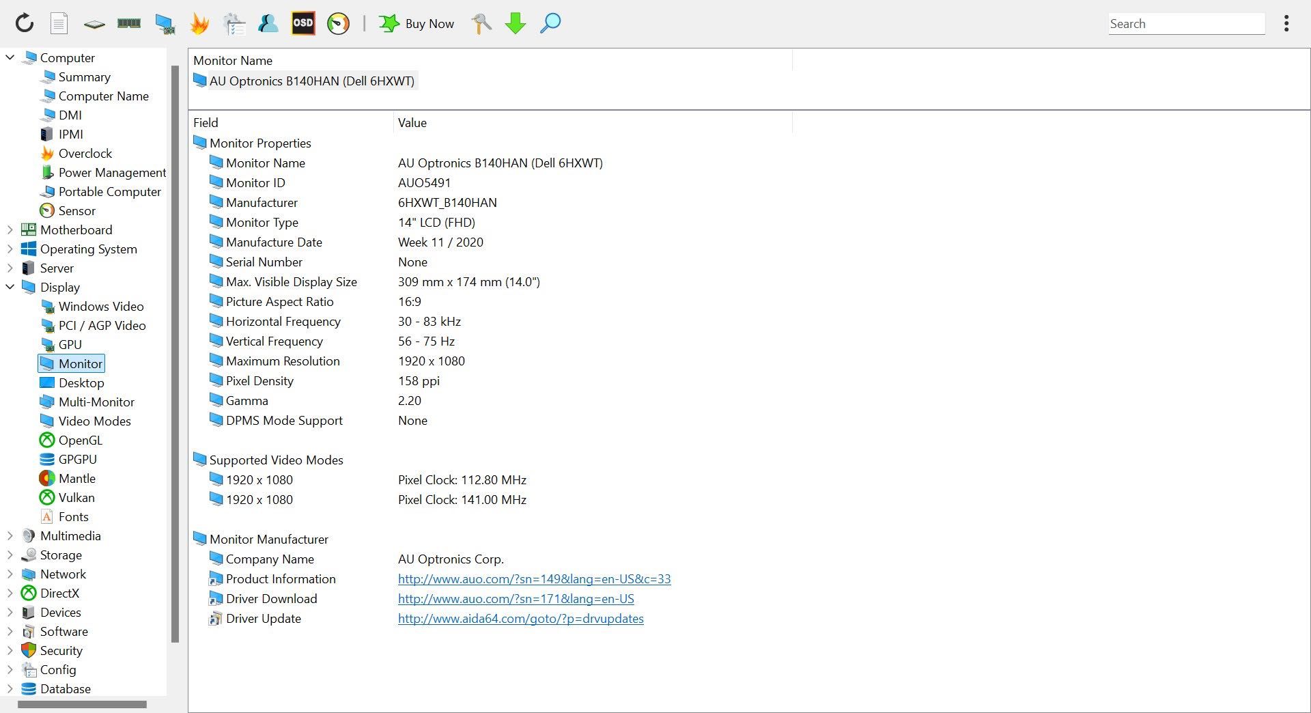
Task: Select the Config tree item
Action: click(49, 669)
